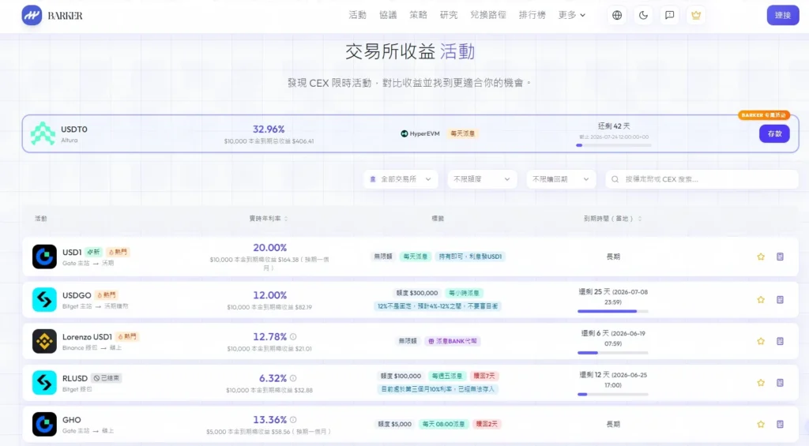The width and height of the screenshot is (809, 446).
Task: Open the 不限額度 quota dropdown
Action: 482,179
